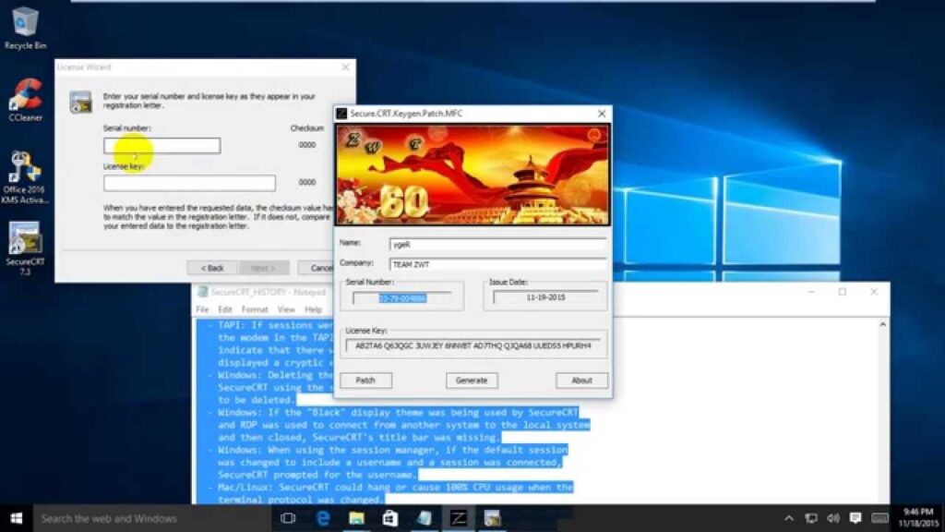945x532 pixels.
Task: Click the taskbar search box
Action: coord(152,518)
